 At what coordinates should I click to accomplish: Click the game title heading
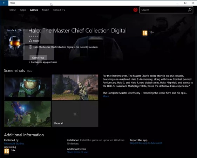77,31
